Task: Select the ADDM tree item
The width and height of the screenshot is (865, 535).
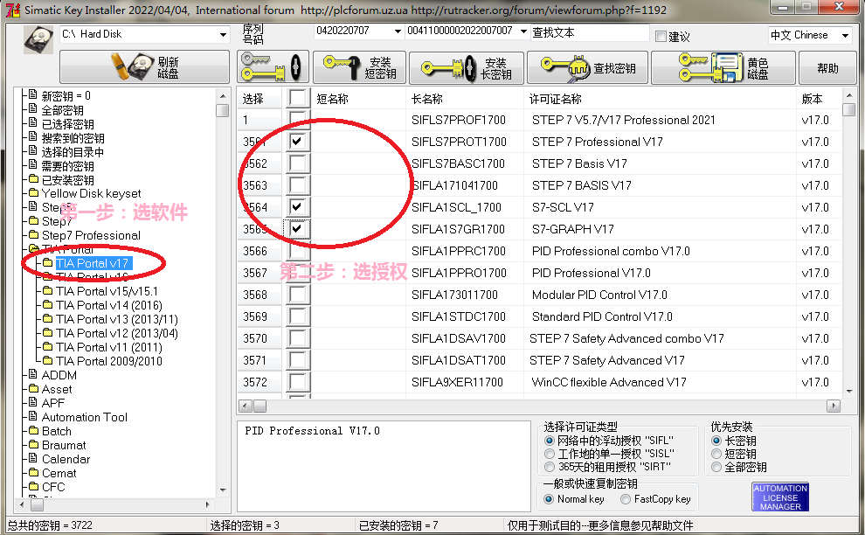Action: pyautogui.click(x=59, y=375)
